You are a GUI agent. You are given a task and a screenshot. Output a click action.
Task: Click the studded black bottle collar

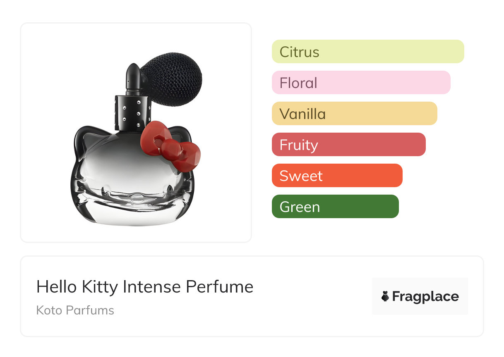tap(132, 113)
